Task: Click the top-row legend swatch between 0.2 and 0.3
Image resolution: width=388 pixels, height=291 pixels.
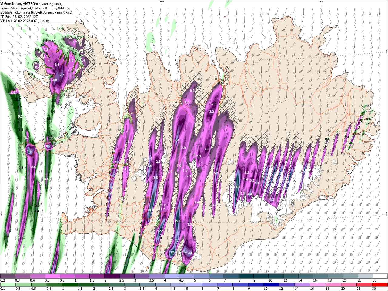Action: (8, 276)
